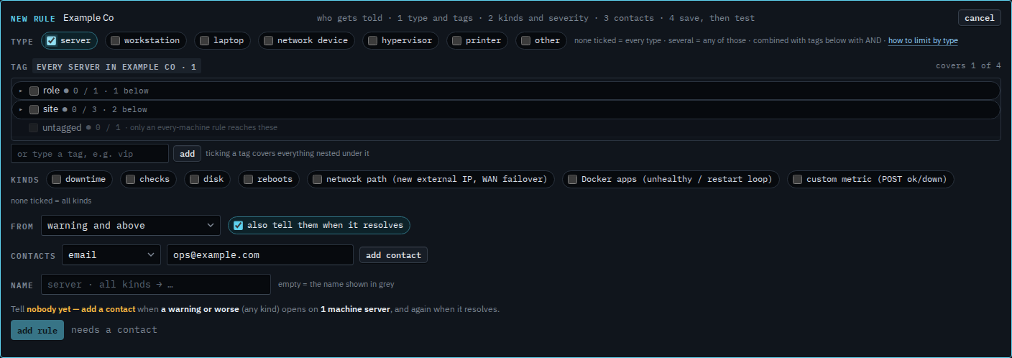Click the ops@example.com contact field

click(x=260, y=255)
